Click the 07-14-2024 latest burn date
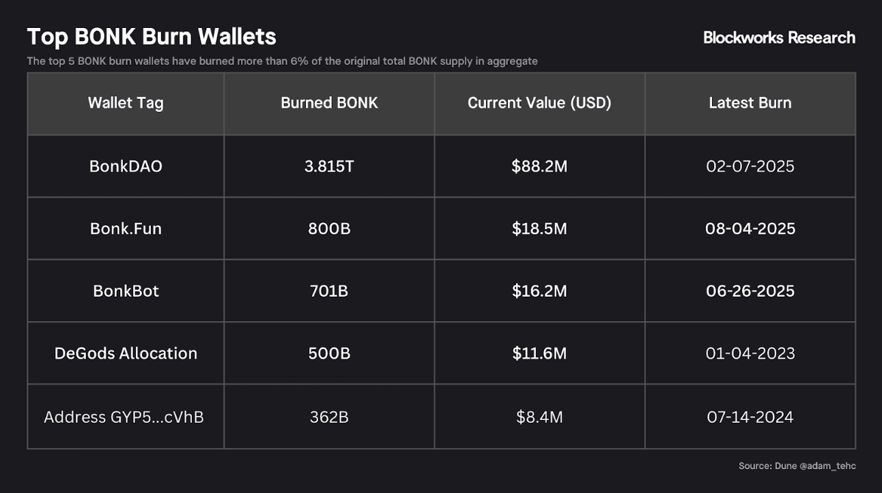Viewport: 882px width, 493px height. [x=750, y=417]
